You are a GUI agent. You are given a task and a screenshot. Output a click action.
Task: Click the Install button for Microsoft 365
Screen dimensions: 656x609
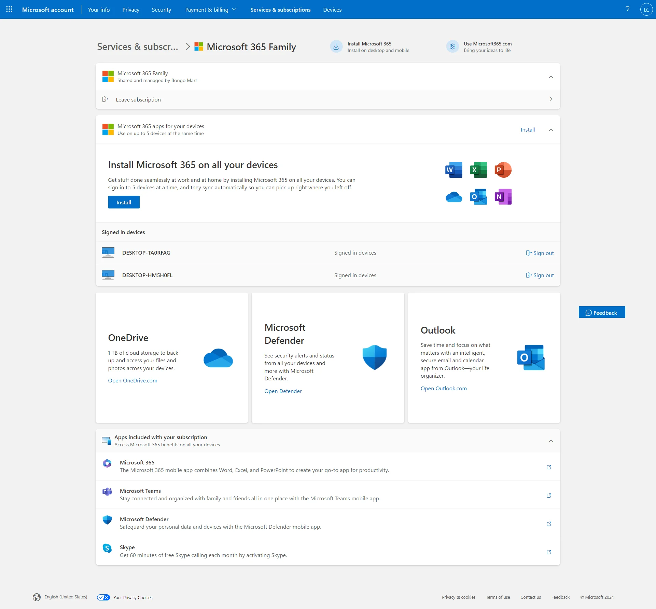coord(124,202)
